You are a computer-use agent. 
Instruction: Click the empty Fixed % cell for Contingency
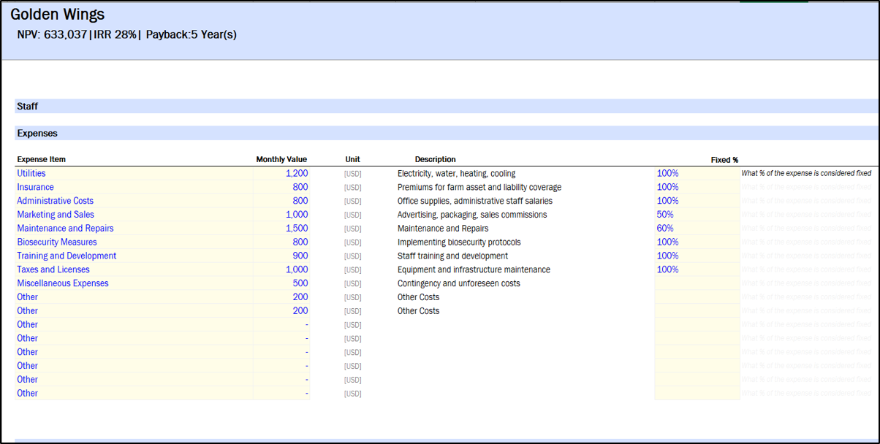coord(697,283)
